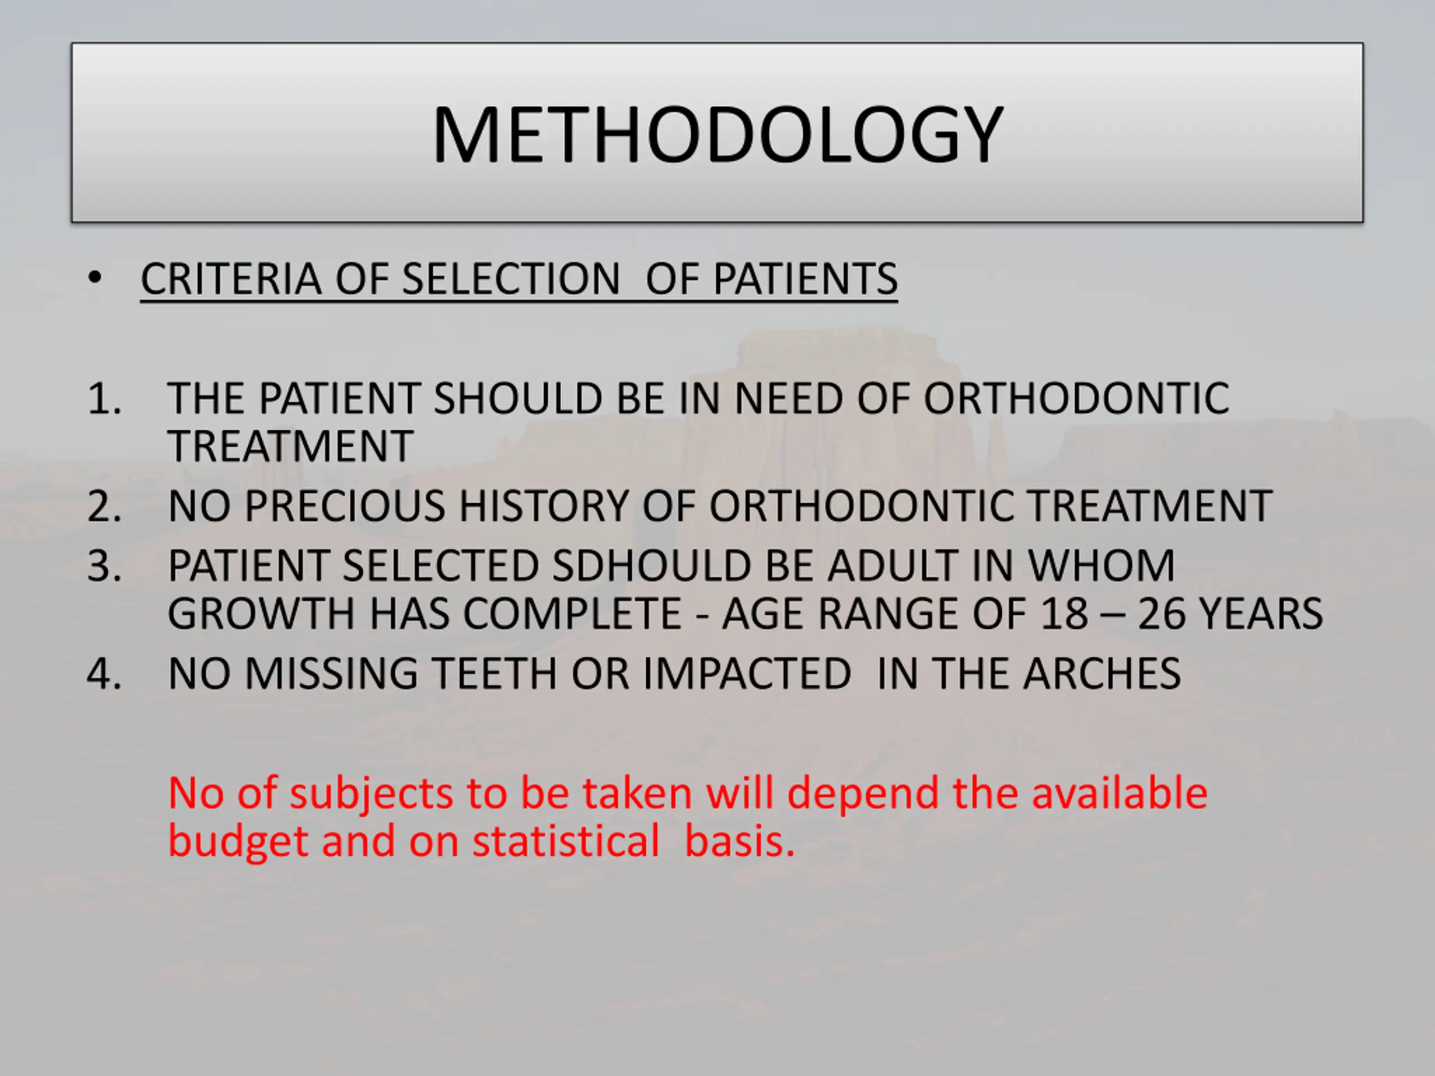Click the AGE RANGE OF 18 – 26 YEARS text
This screenshot has height=1076, width=1435.
[x=1022, y=614]
